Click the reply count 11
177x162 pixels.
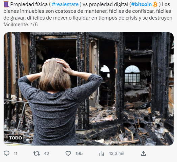[16, 154]
